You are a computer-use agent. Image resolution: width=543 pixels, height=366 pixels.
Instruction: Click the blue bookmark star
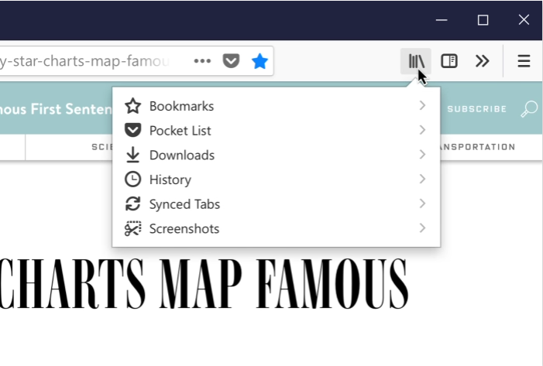pyautogui.click(x=260, y=61)
